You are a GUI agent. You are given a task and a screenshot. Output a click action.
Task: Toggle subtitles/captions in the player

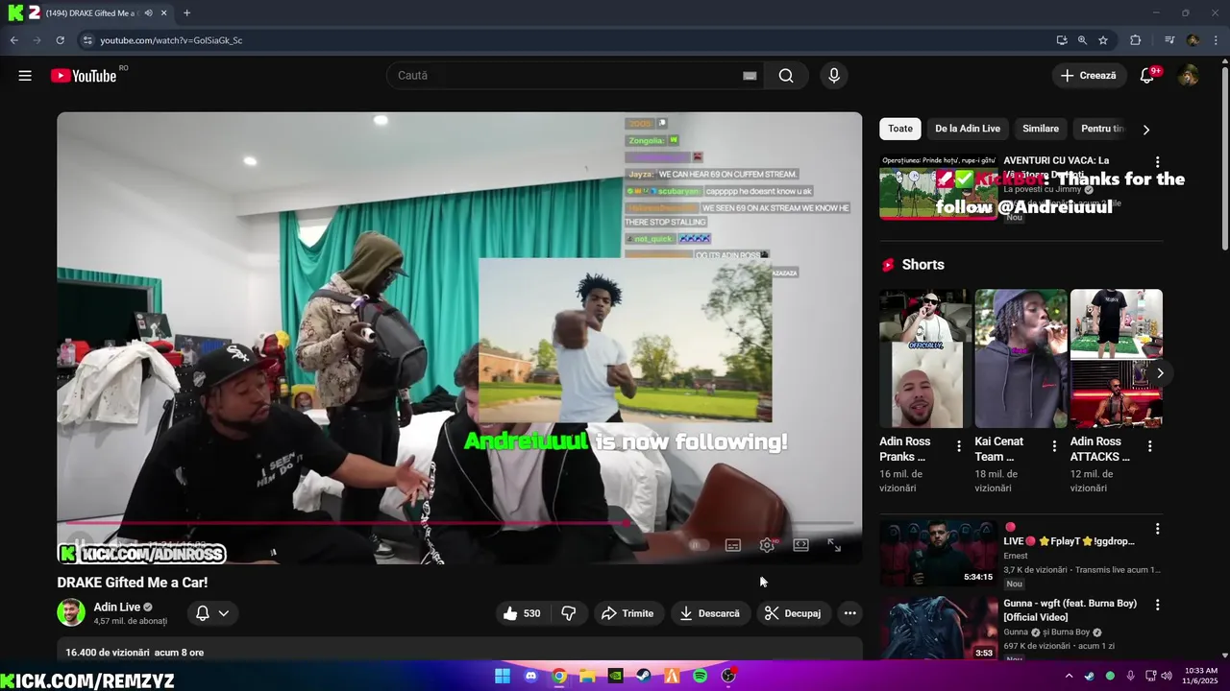click(x=733, y=545)
